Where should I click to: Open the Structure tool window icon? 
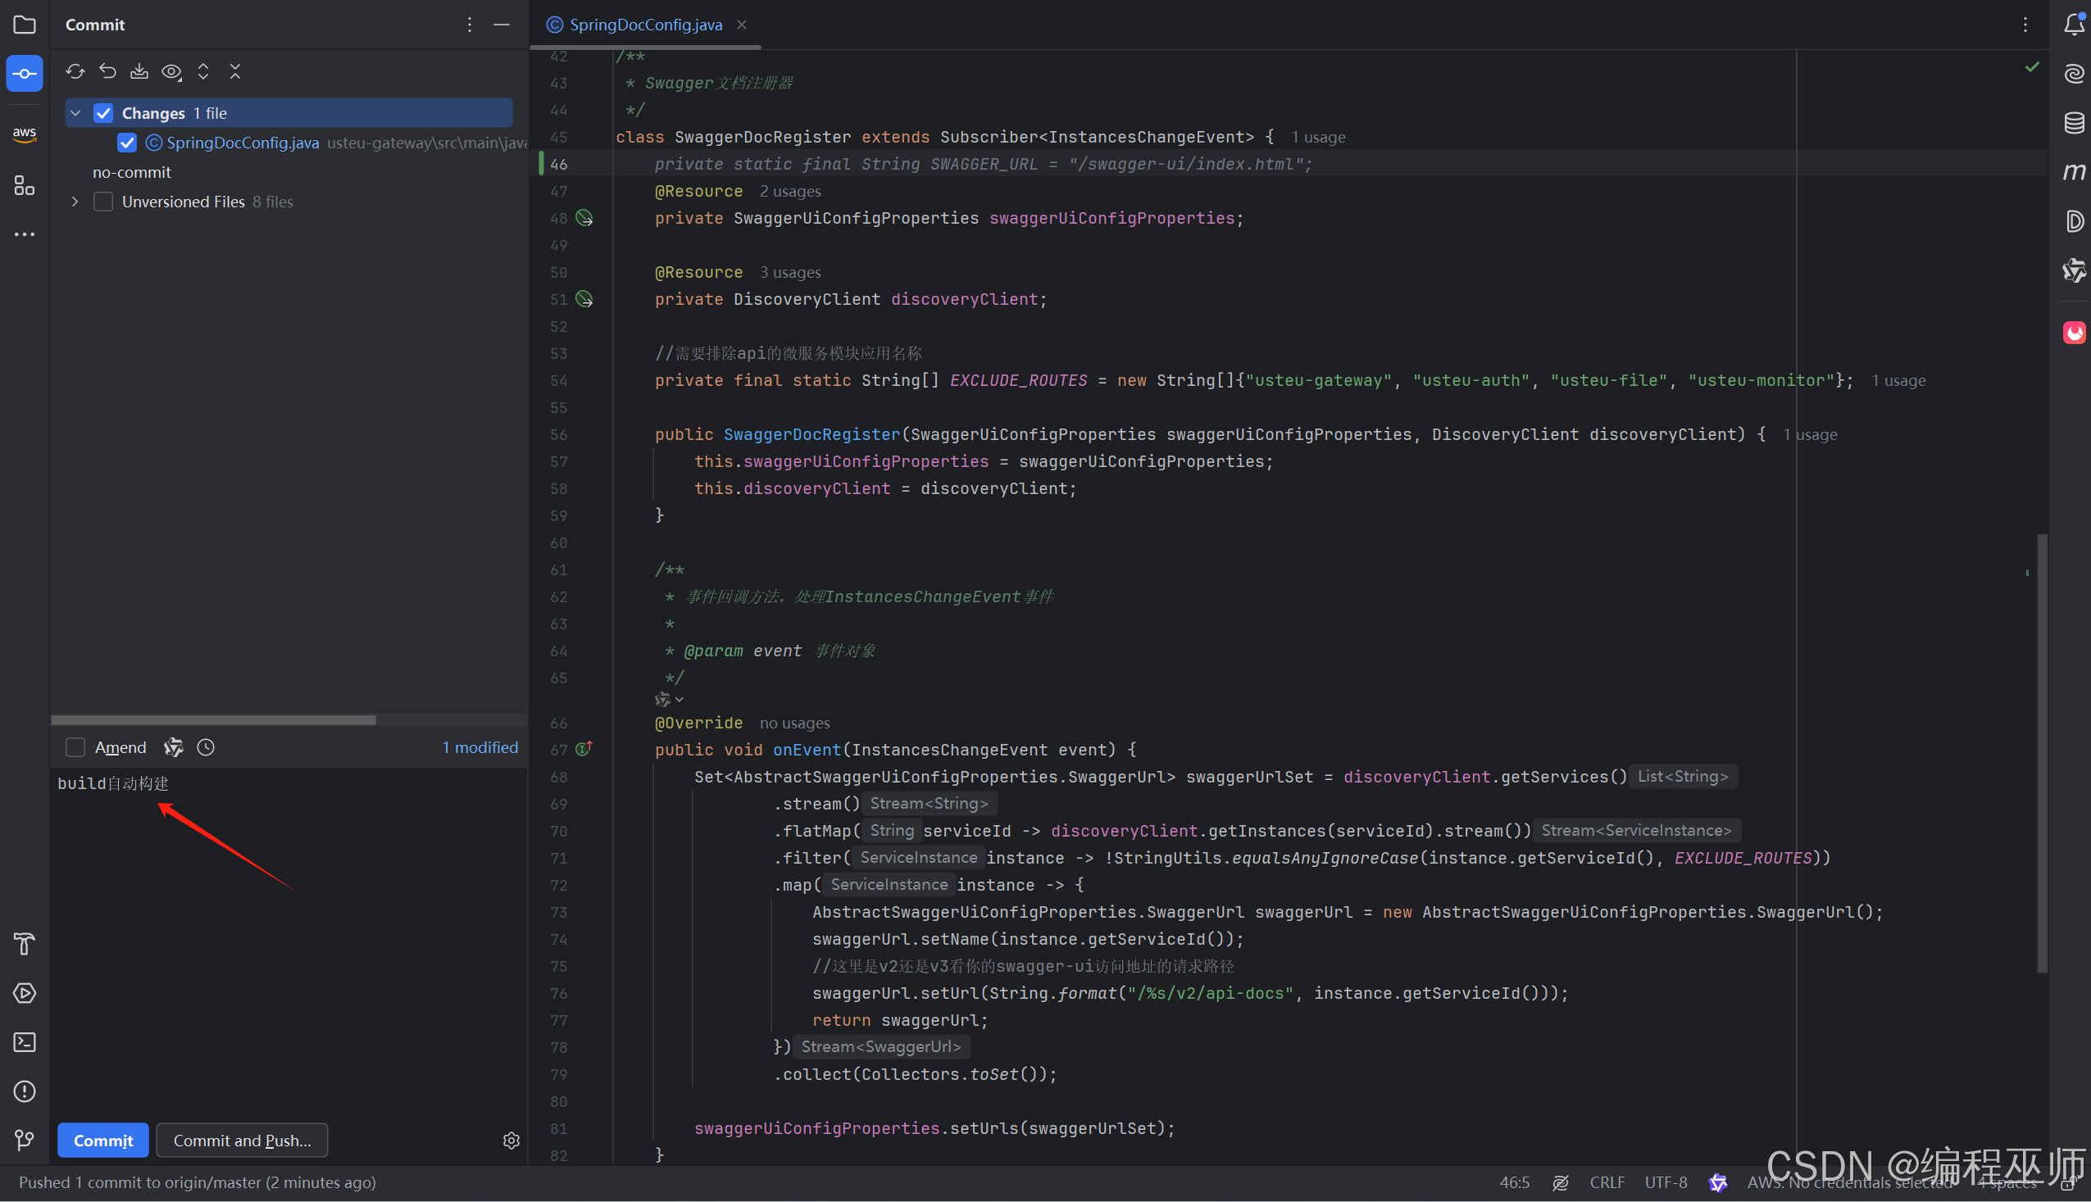pos(25,185)
